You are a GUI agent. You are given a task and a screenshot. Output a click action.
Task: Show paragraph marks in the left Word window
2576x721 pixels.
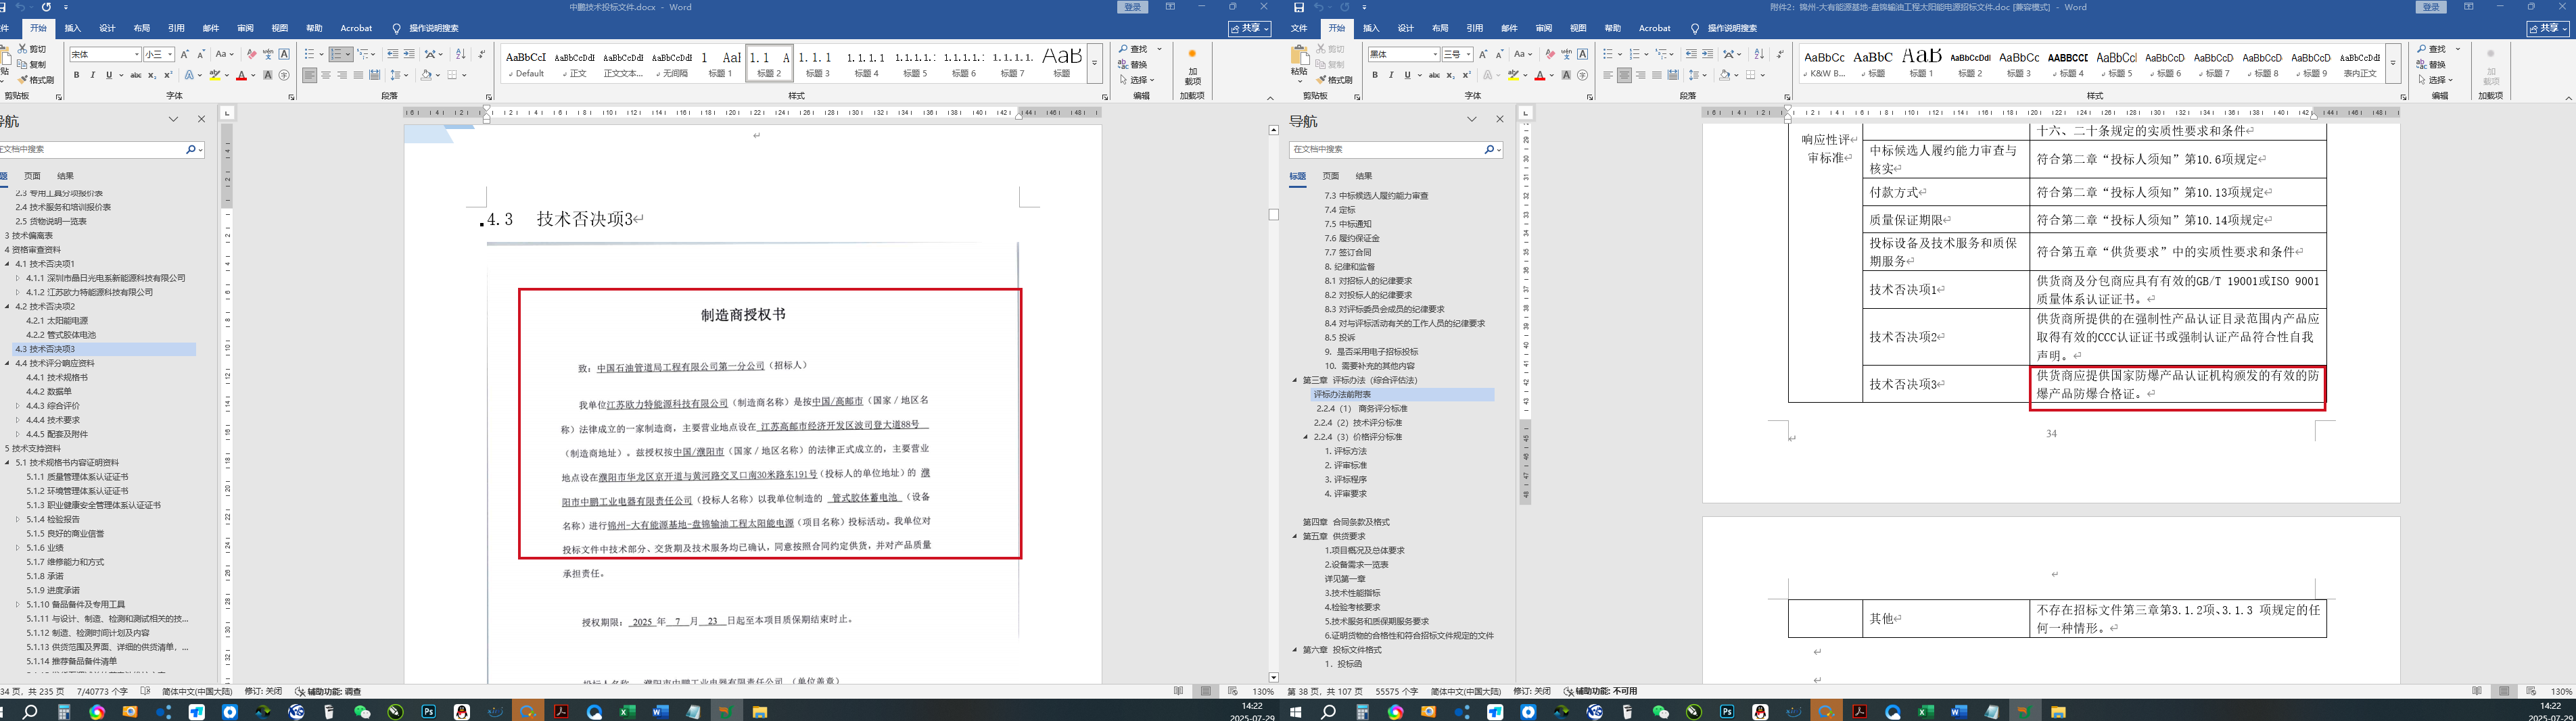482,54
